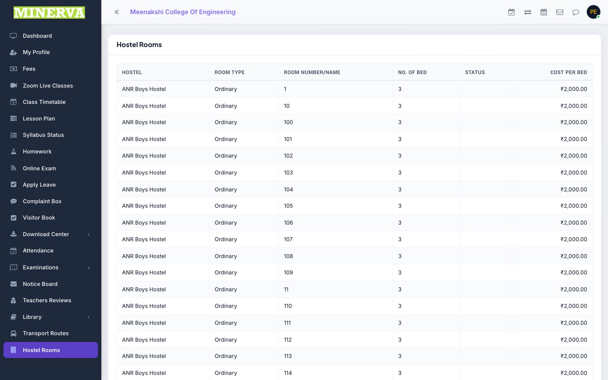608x380 pixels.
Task: Click the Transport Routes bus icon
Action: tap(13, 334)
